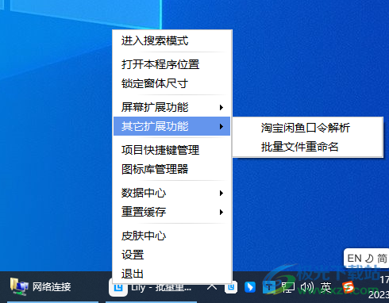Open 淘宝闲鱼口令解析 from the submenu
Image resolution: width=389 pixels, height=303 pixels.
pyautogui.click(x=308, y=128)
